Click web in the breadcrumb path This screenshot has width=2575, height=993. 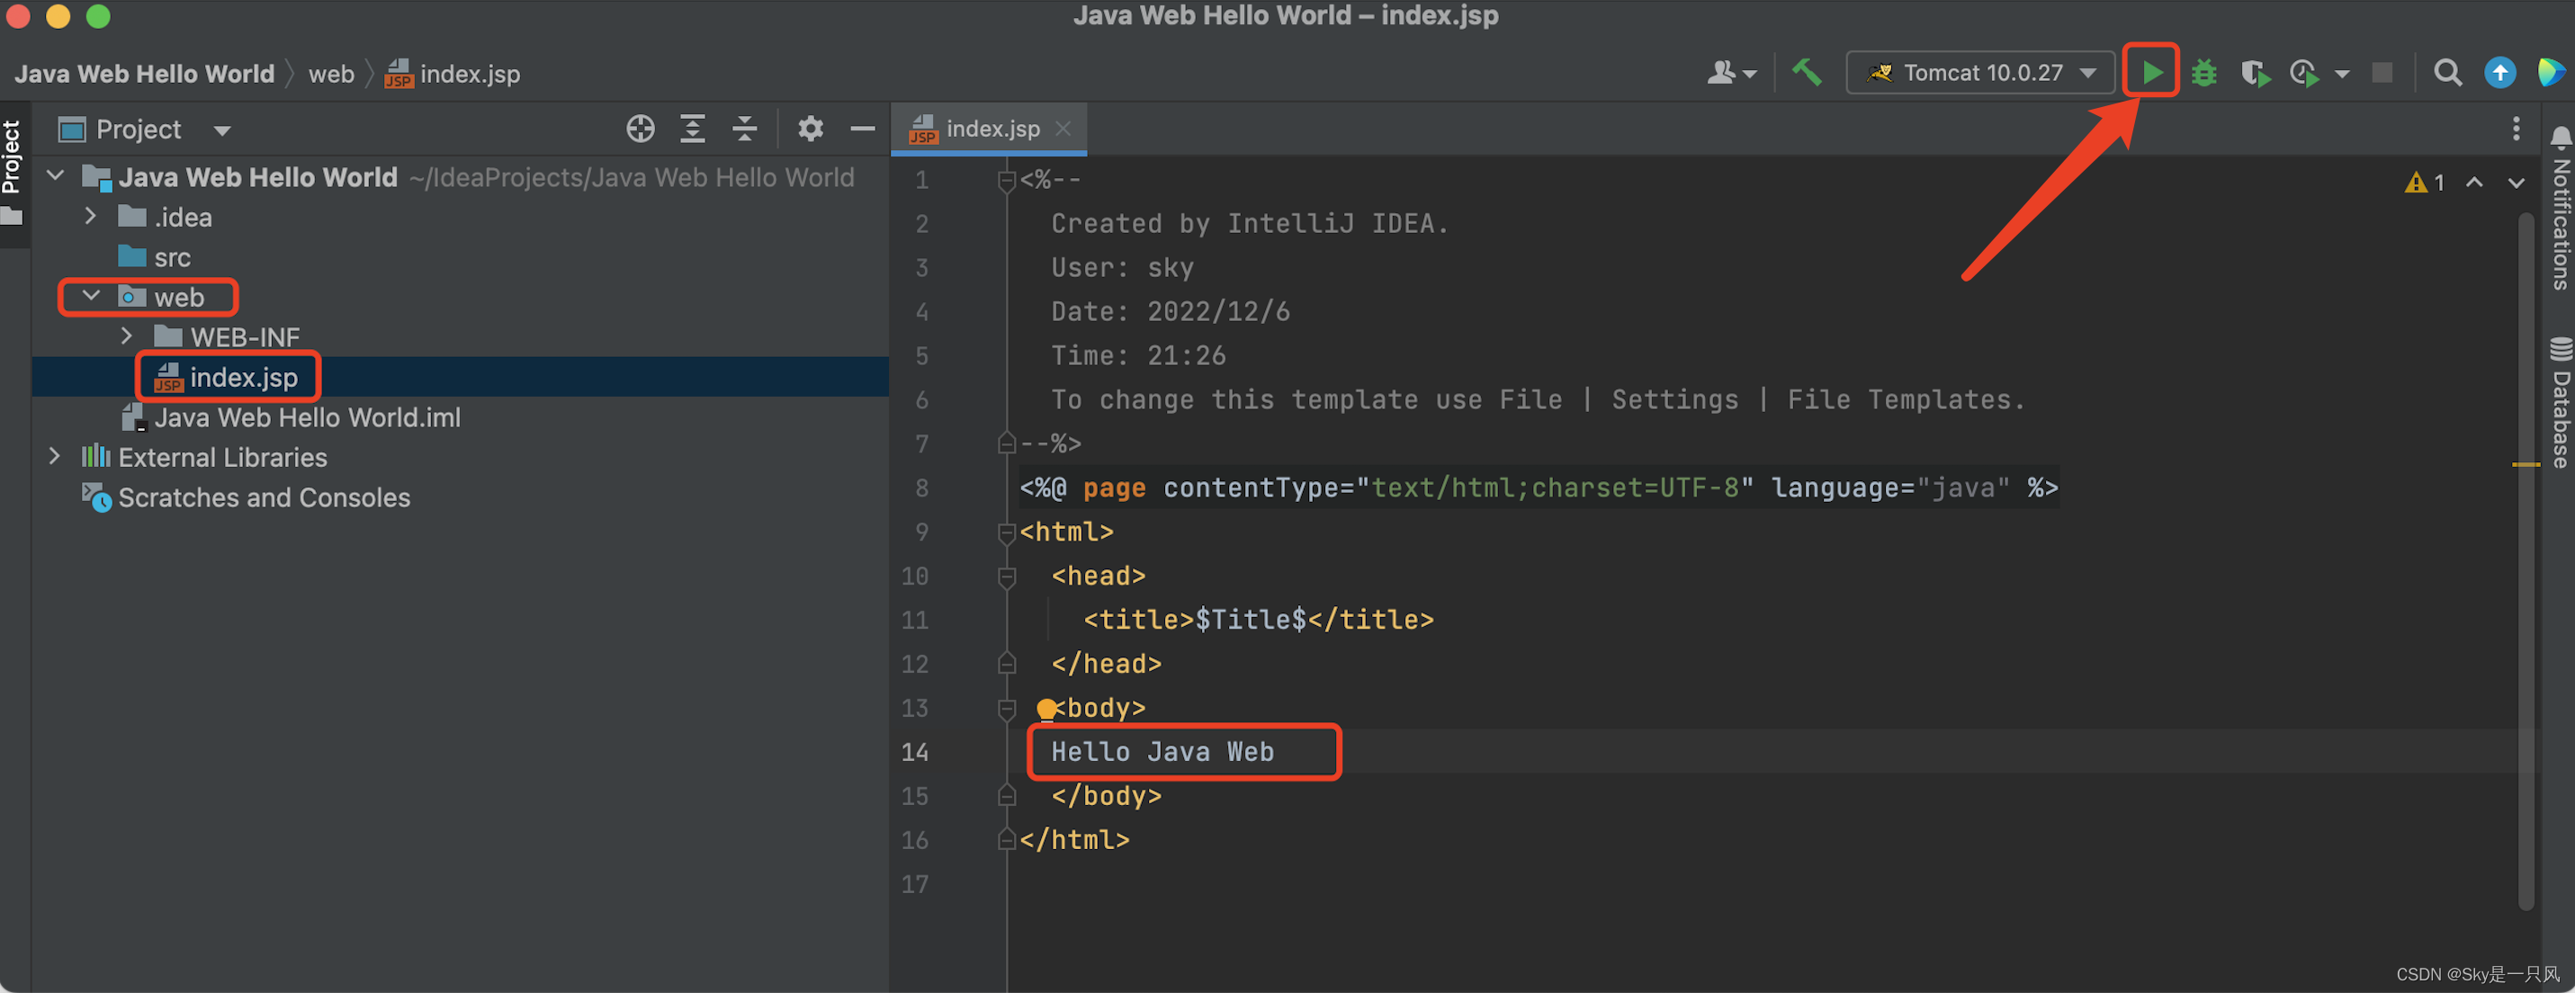(x=330, y=74)
